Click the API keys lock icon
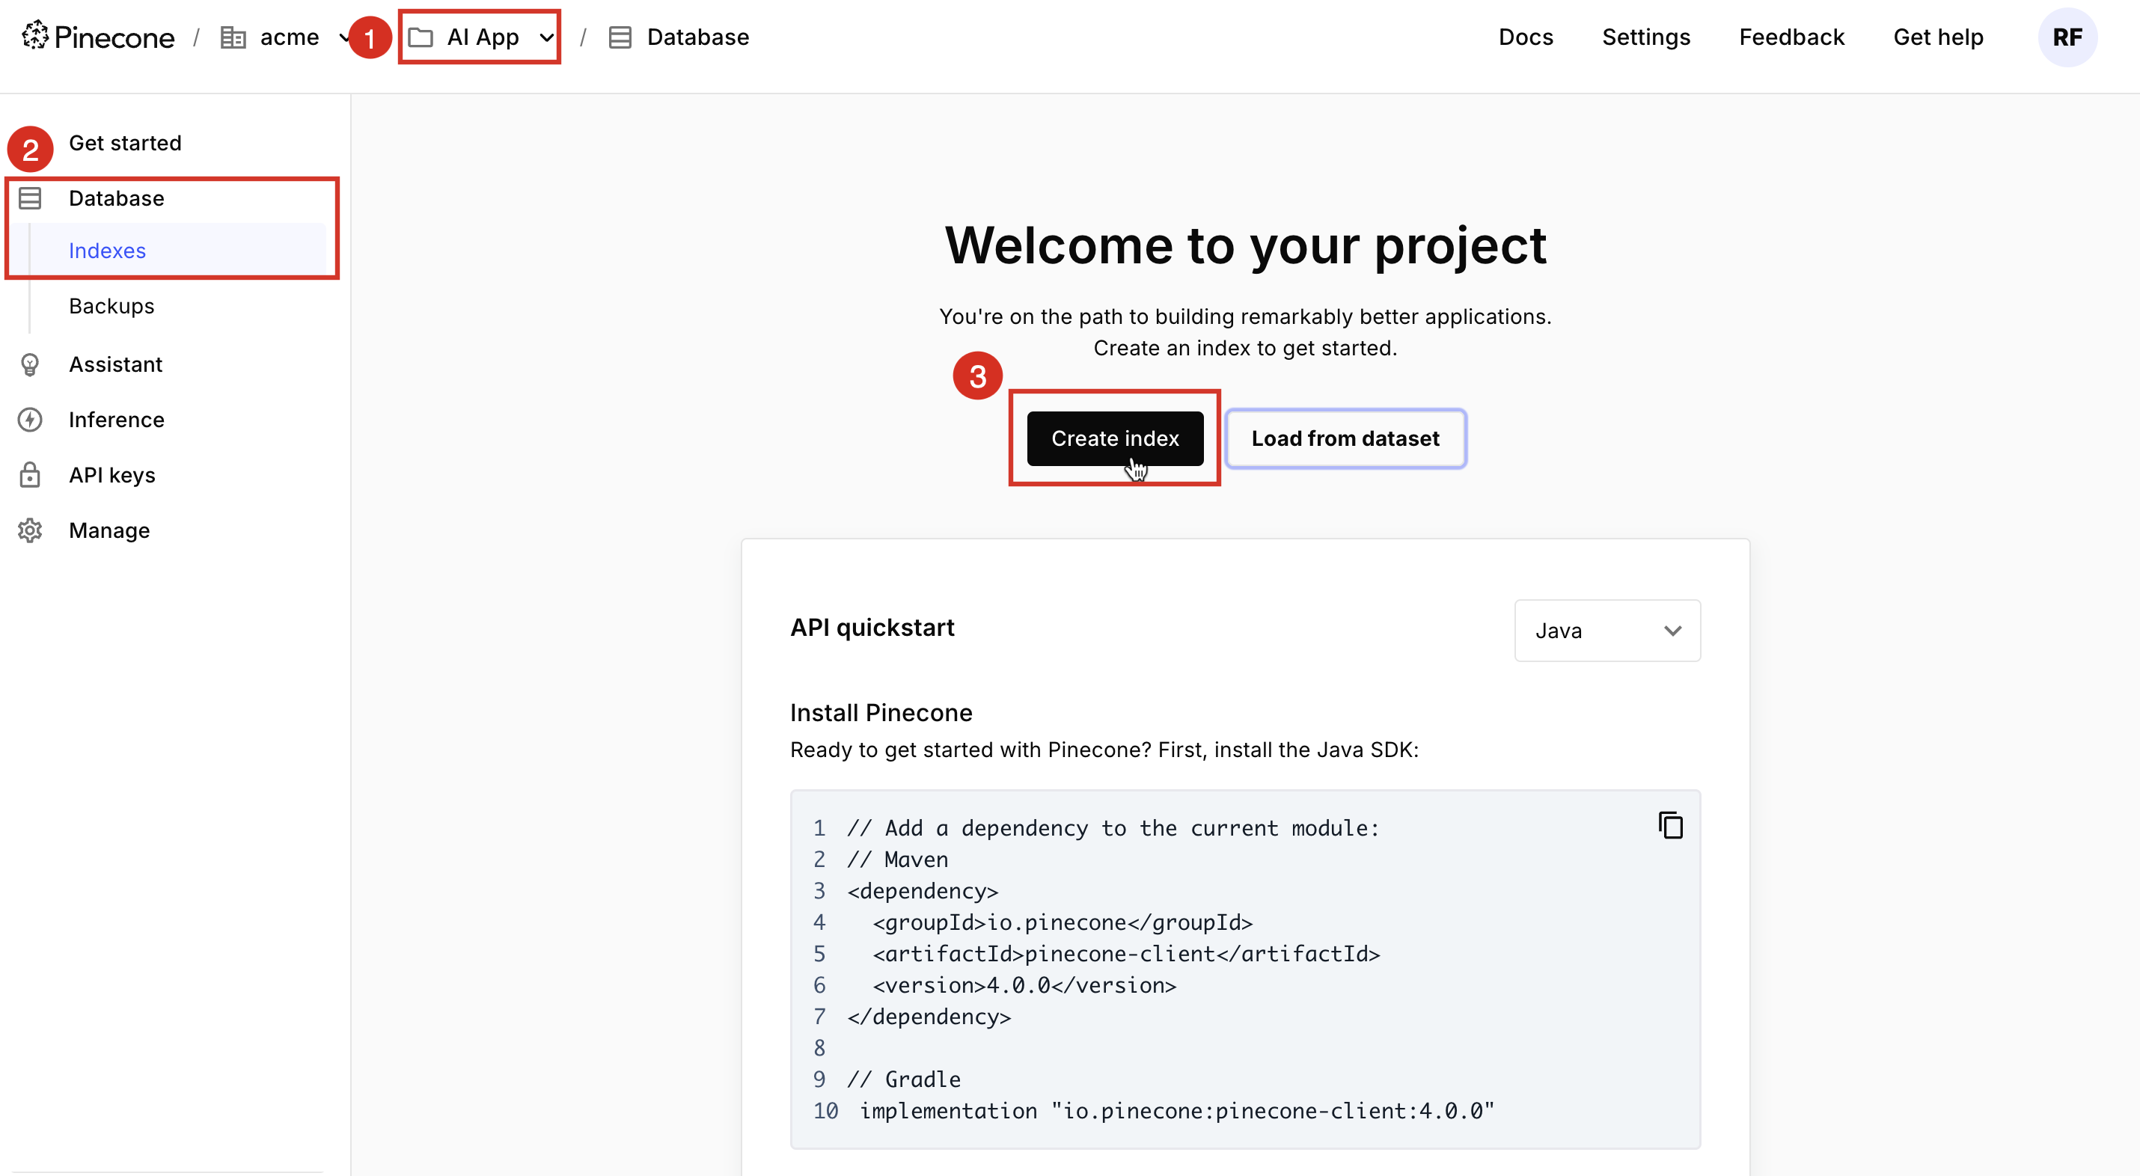Screen dimensions: 2140x1176 point(30,475)
